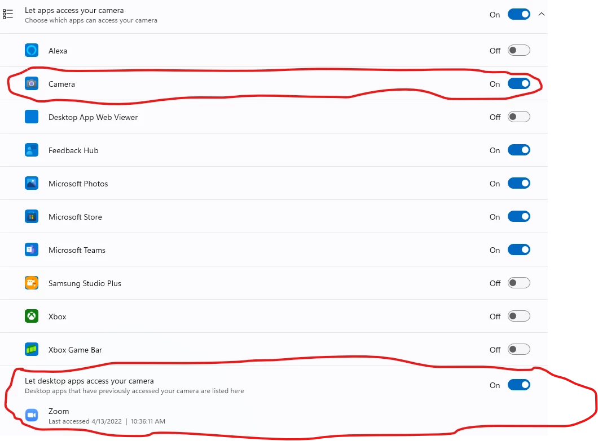Turn off Let desktop apps access camera

pos(518,385)
